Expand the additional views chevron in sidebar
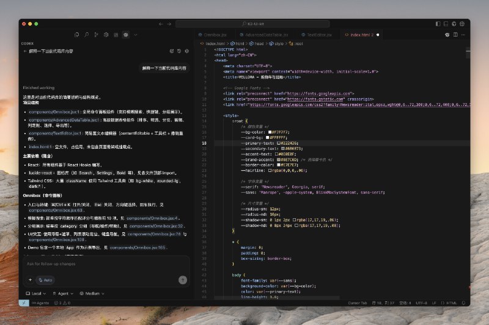Screen dimensions: 489x325 tap(135, 35)
